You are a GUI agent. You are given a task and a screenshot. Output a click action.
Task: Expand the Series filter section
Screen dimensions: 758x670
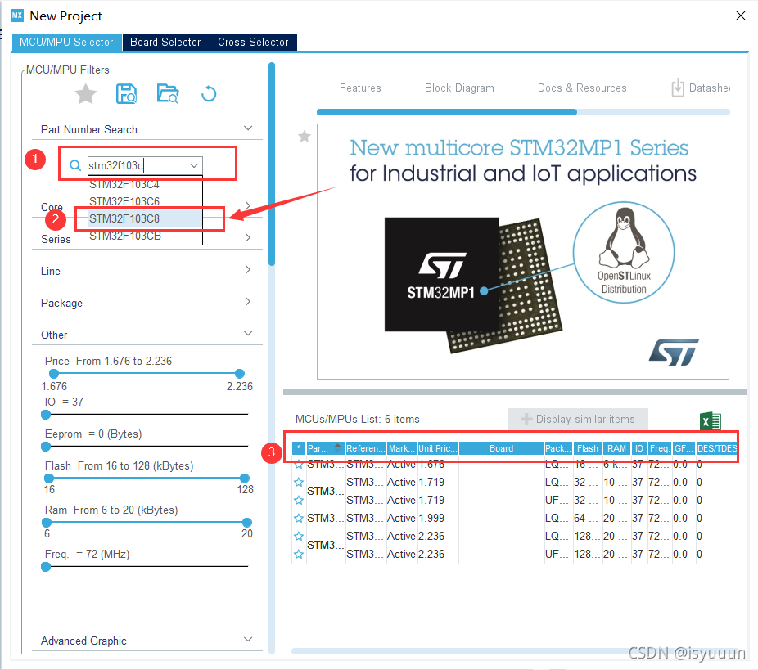(x=248, y=237)
